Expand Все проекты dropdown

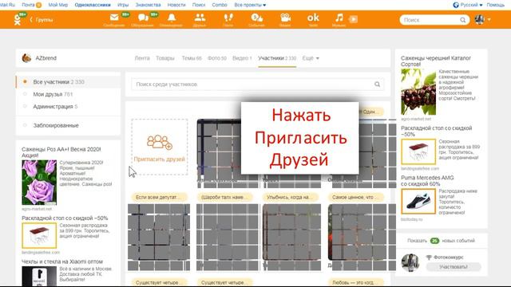[250, 5]
